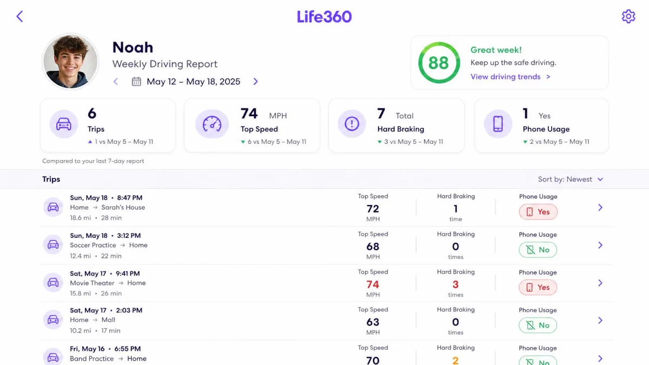649x365 pixels.
Task: Open settings via the gear icon
Action: click(x=628, y=16)
